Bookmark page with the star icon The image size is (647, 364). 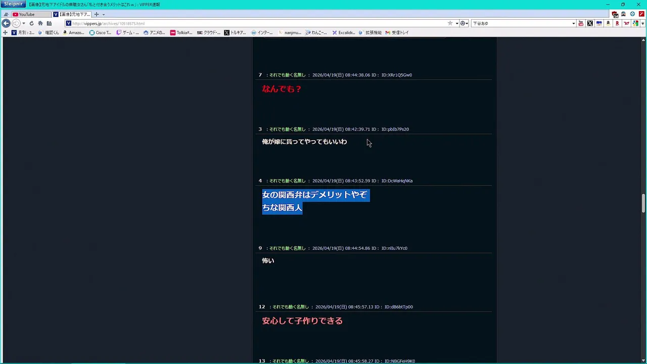pos(450,23)
